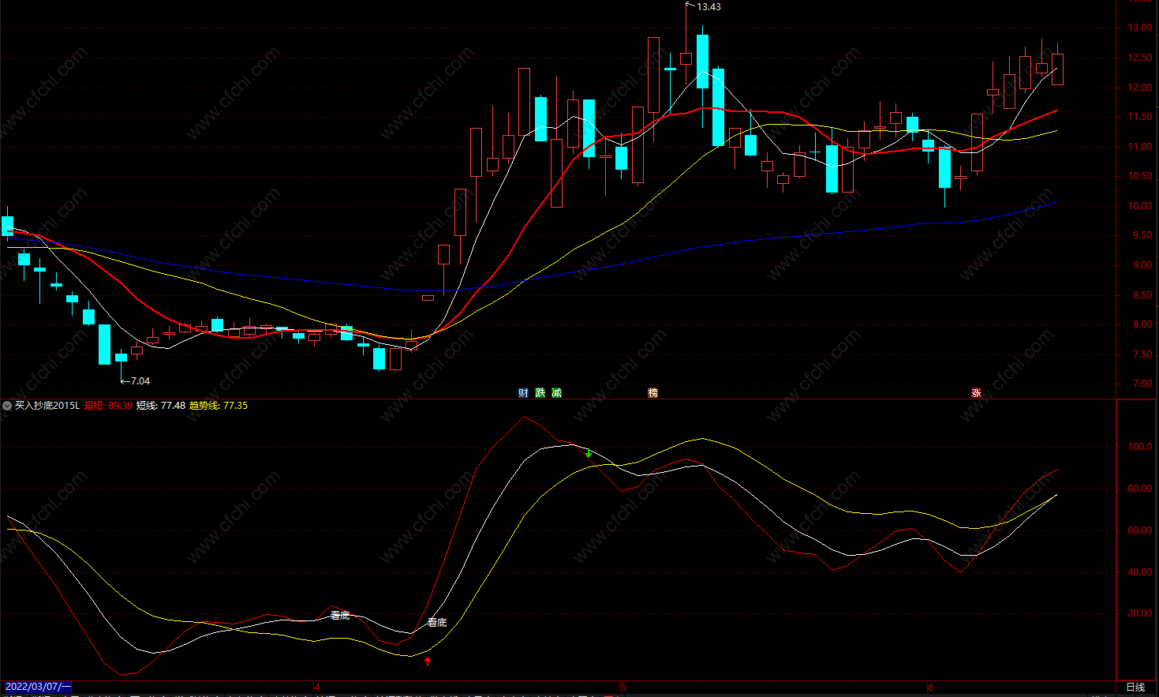Image resolution: width=1159 pixels, height=697 pixels.
Task: Click month 4 marker on time axis
Action: coord(317,688)
